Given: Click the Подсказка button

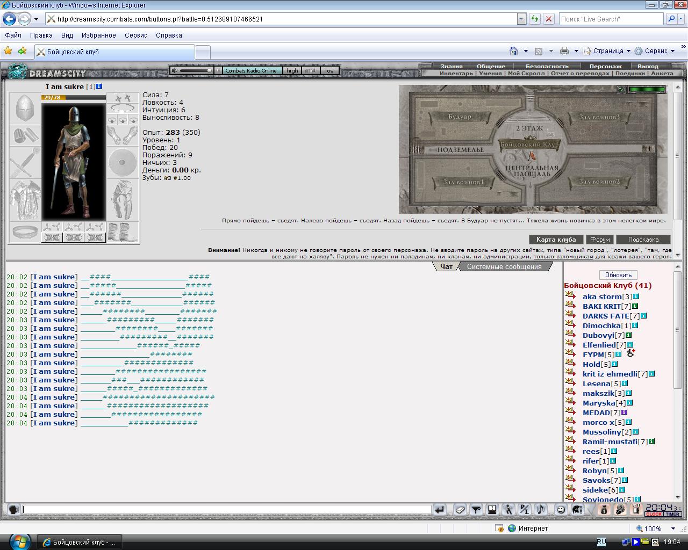Looking at the screenshot, I should (x=643, y=240).
